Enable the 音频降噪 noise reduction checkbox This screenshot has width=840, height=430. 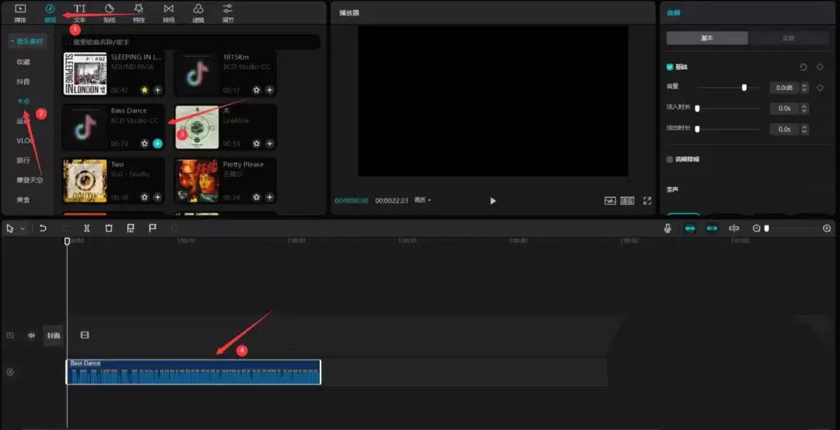670,159
